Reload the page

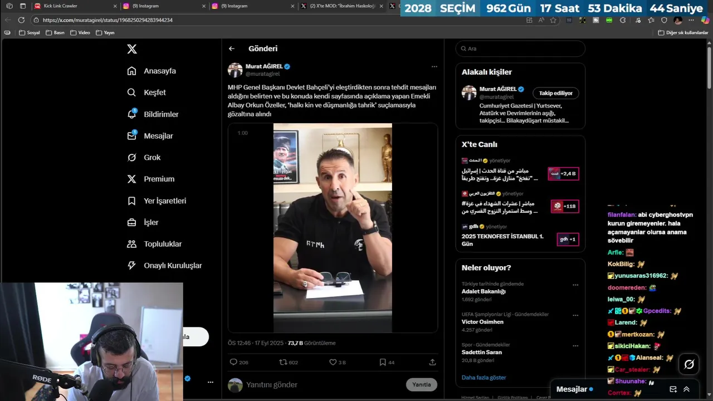(x=21, y=19)
